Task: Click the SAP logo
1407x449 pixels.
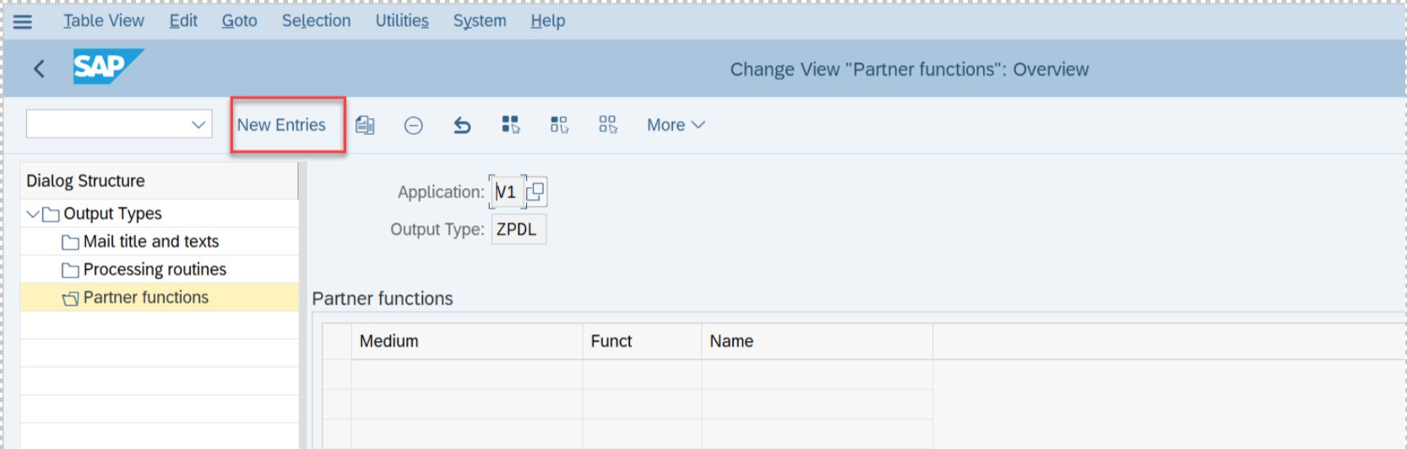Action: tap(108, 66)
